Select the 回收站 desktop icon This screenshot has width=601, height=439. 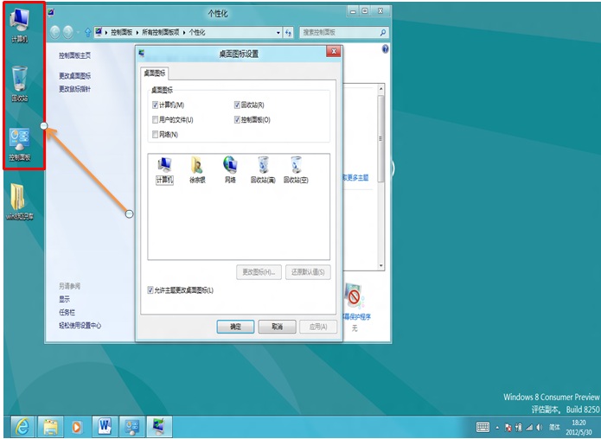click(19, 84)
